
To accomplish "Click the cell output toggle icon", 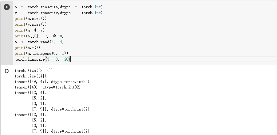I will [7, 71].
